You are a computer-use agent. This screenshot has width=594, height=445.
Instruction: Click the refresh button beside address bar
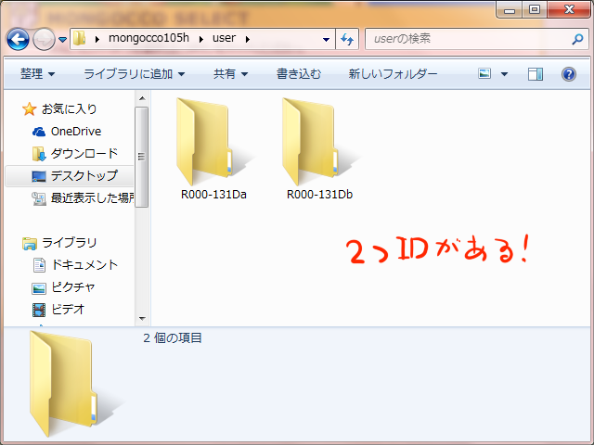pyautogui.click(x=348, y=40)
